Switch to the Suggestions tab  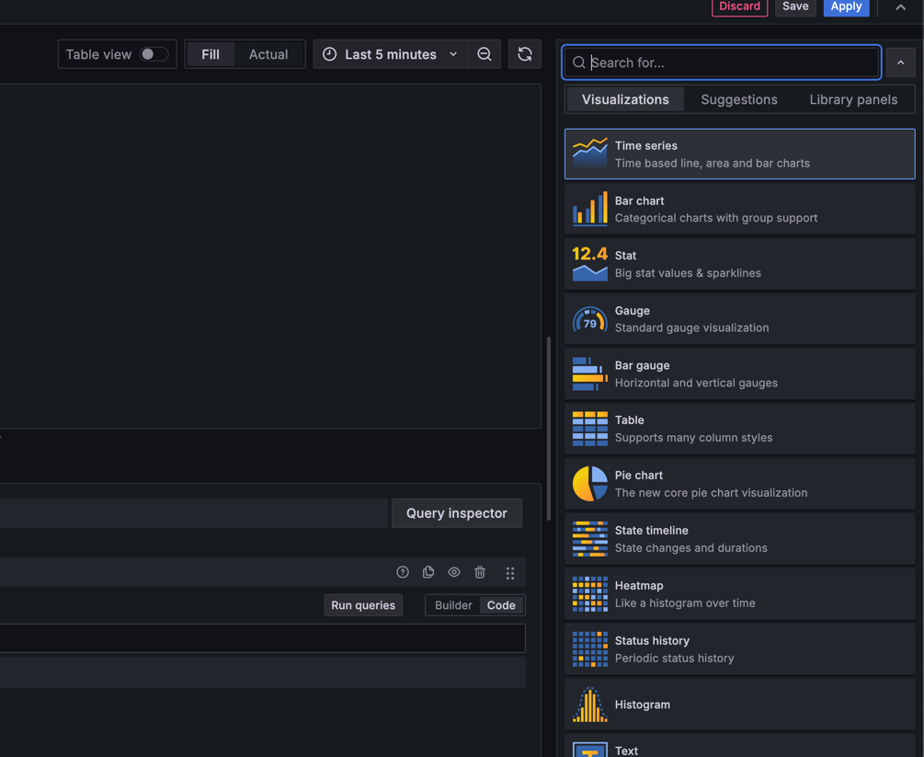click(738, 99)
